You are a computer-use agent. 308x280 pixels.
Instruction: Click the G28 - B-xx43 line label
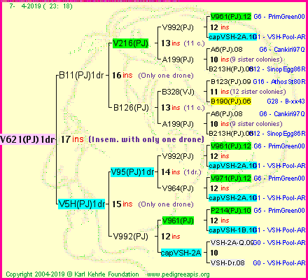(x=286, y=101)
